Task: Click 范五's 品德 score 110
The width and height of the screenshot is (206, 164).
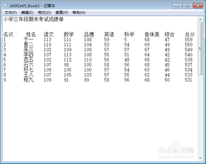Action: point(88,60)
